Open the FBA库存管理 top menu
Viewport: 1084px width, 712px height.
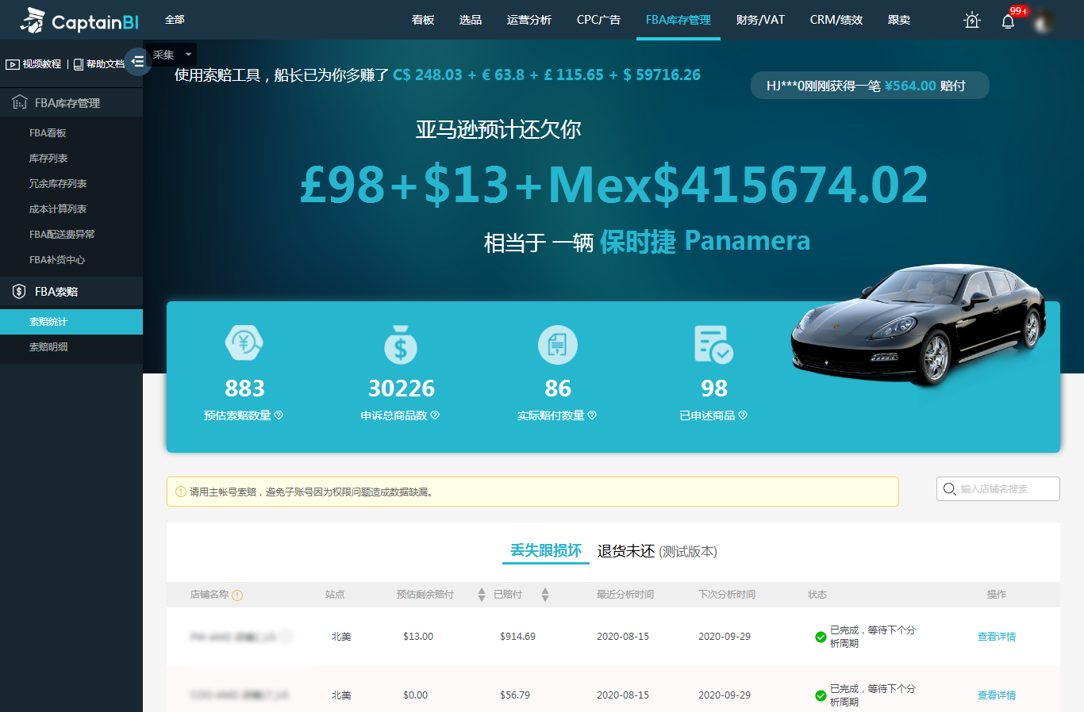(x=678, y=20)
